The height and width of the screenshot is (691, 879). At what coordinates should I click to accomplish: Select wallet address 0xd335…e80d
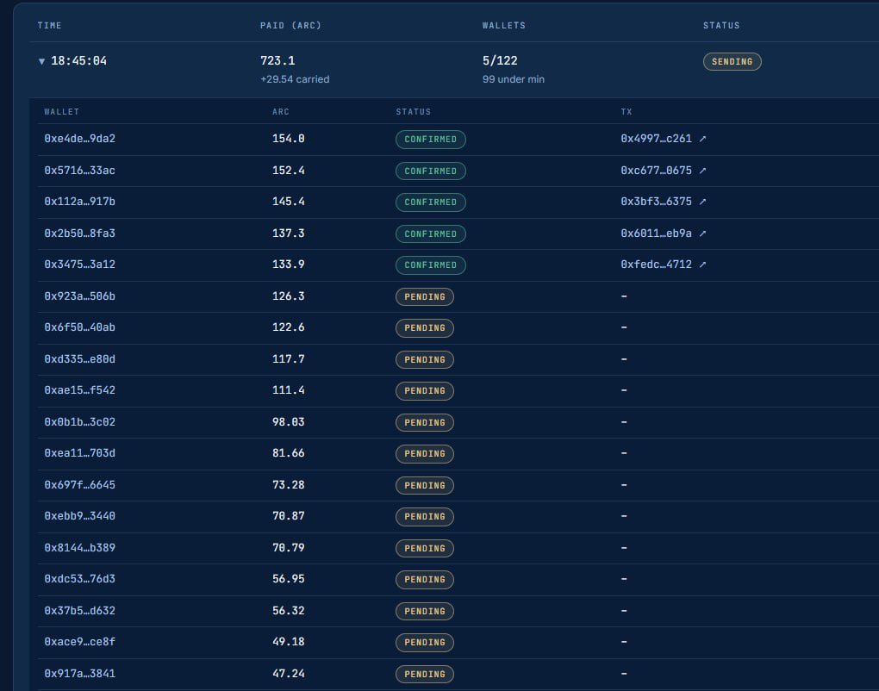[x=79, y=359]
